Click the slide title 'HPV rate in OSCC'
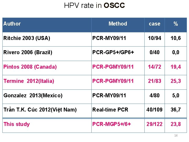Image resolution: width=189 pixels, height=142 pixels. 94,6
